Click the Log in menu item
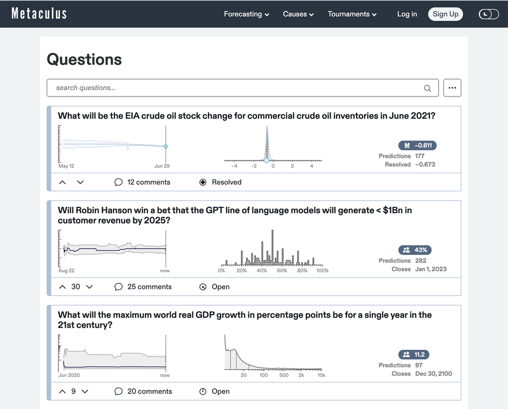This screenshot has height=409, width=508. [406, 14]
